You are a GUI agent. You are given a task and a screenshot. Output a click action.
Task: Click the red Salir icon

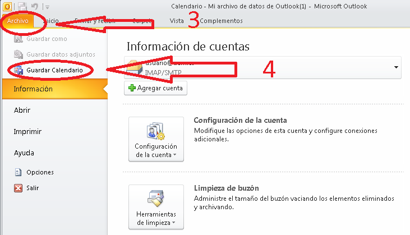(18, 188)
